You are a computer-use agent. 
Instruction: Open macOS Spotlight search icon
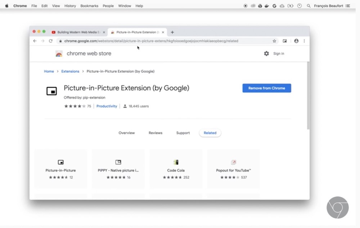pos(309,6)
